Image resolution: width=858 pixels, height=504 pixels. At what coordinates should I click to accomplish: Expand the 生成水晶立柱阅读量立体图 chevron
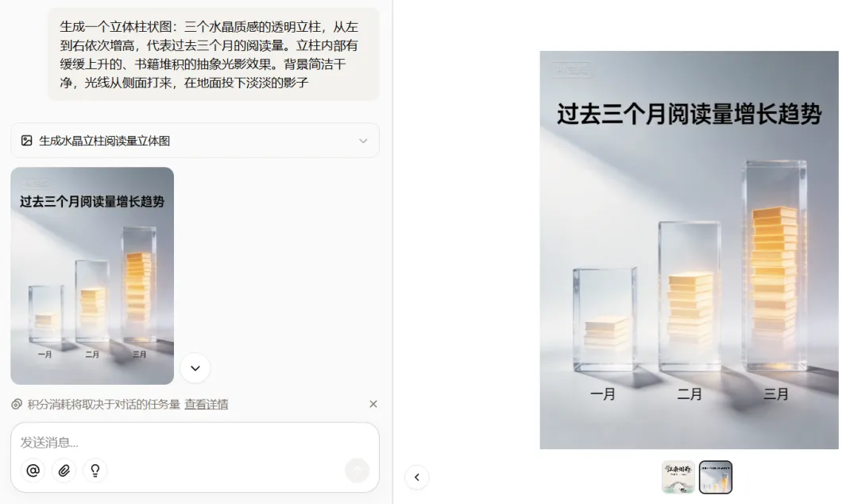point(363,141)
